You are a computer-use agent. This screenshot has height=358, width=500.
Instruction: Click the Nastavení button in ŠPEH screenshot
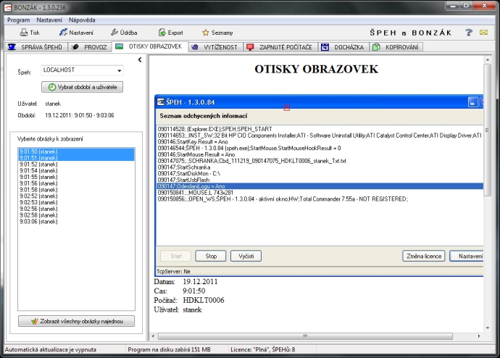click(x=467, y=256)
